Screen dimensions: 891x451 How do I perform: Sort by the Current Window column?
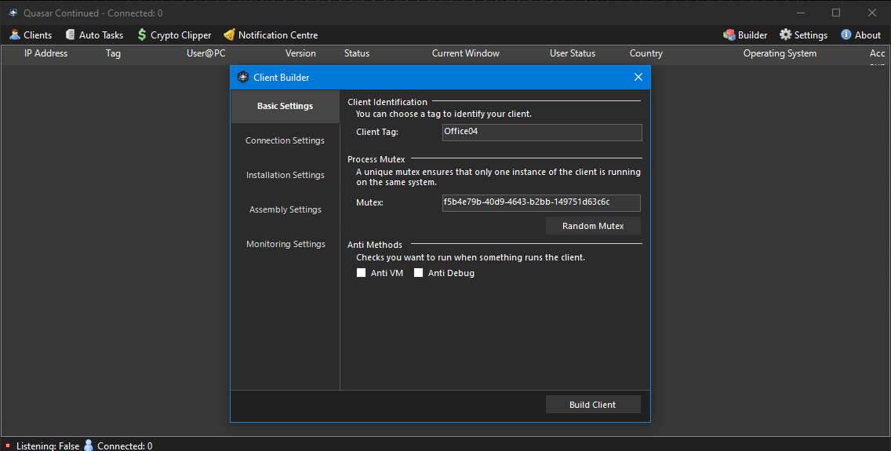pos(466,53)
